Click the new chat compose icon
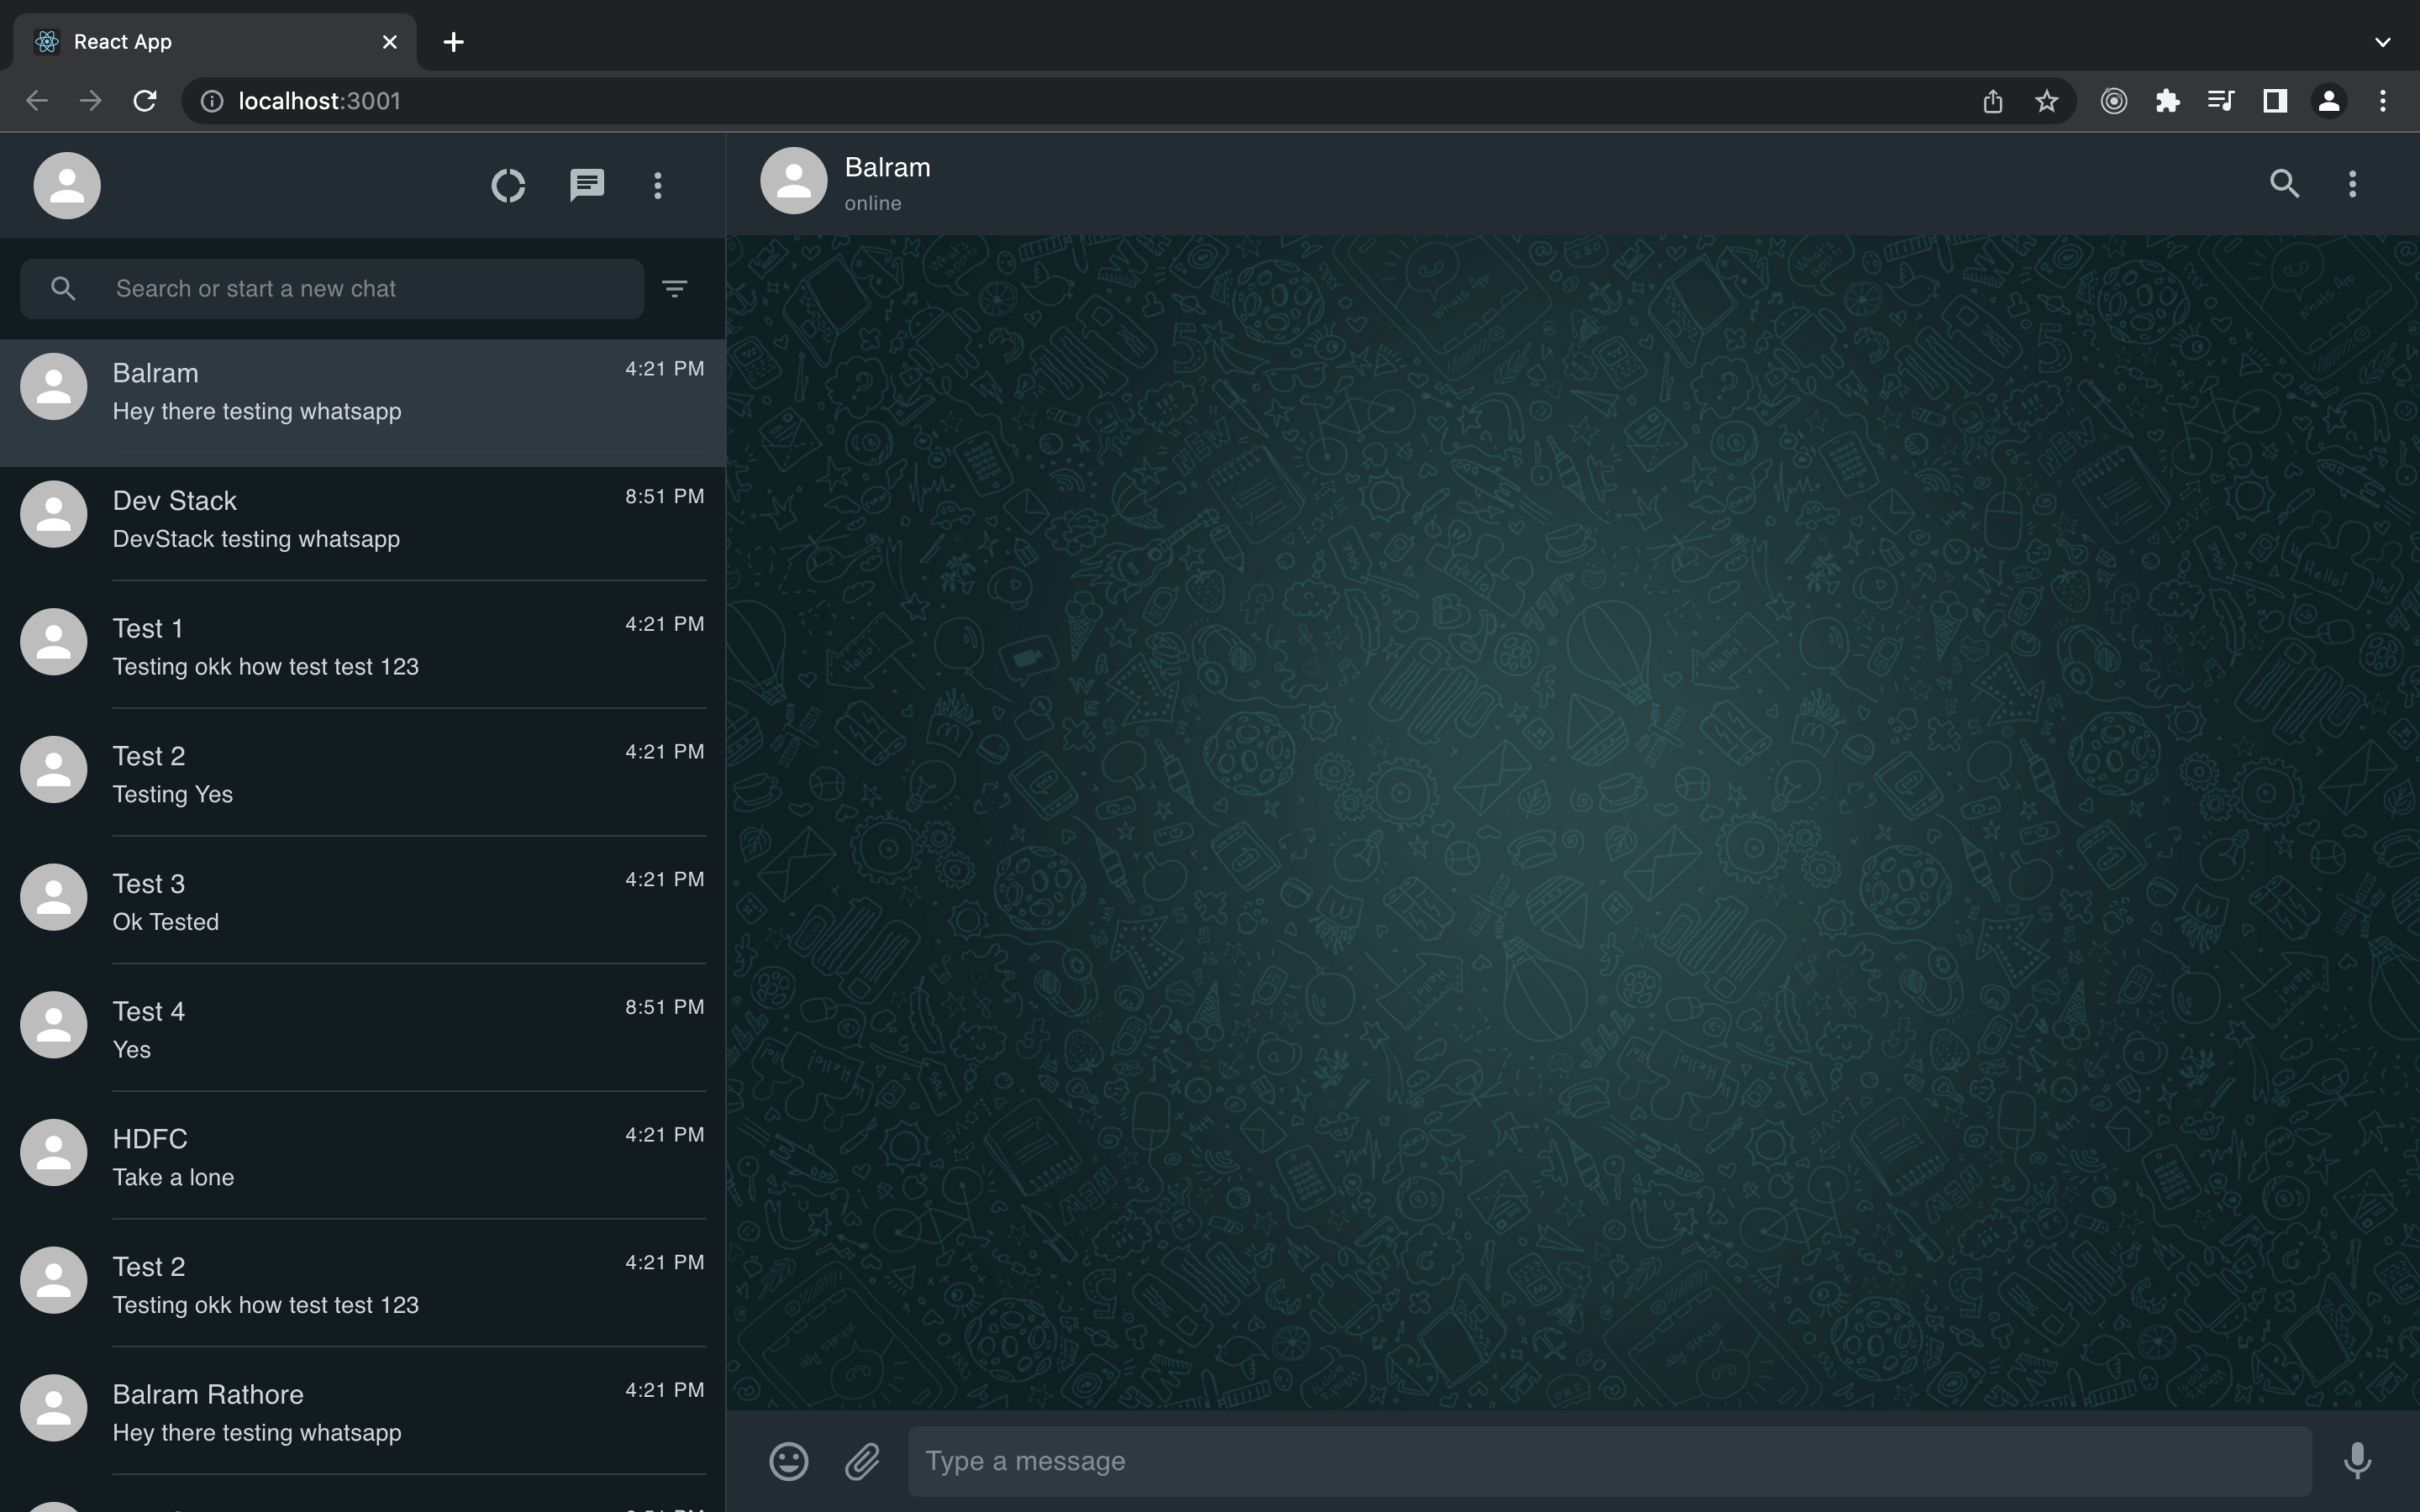This screenshot has height=1512, width=2420. 586,183
